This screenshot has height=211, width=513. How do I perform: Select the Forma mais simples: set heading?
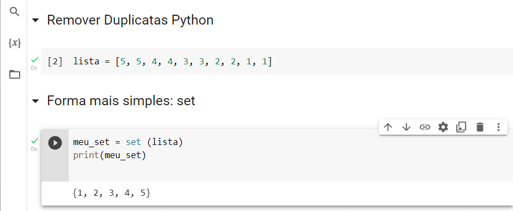(x=121, y=101)
